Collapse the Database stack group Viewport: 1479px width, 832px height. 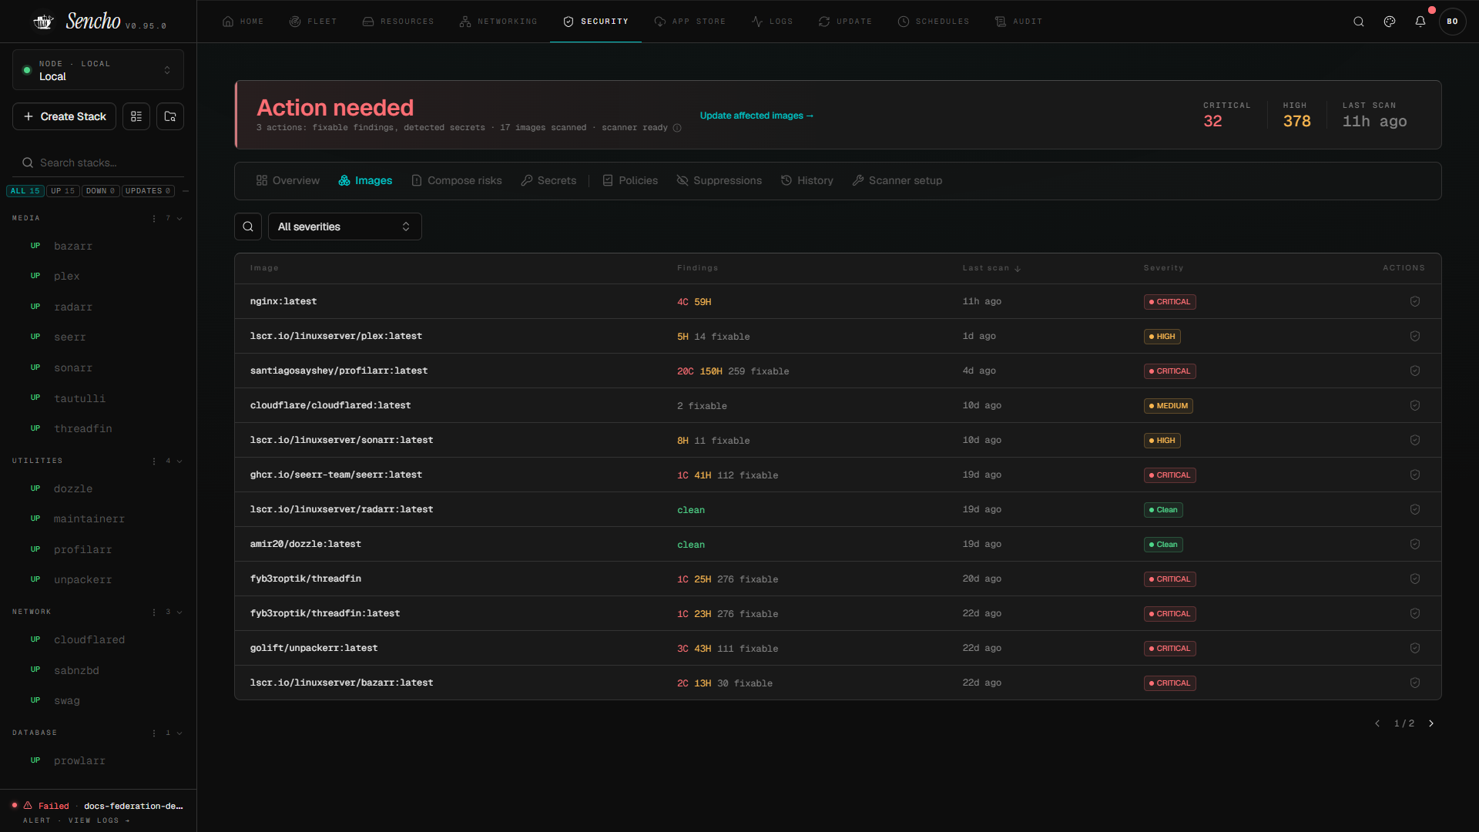179,733
